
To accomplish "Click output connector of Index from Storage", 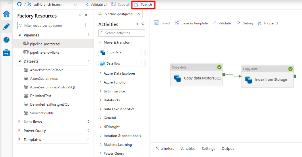I will click(295, 76).
